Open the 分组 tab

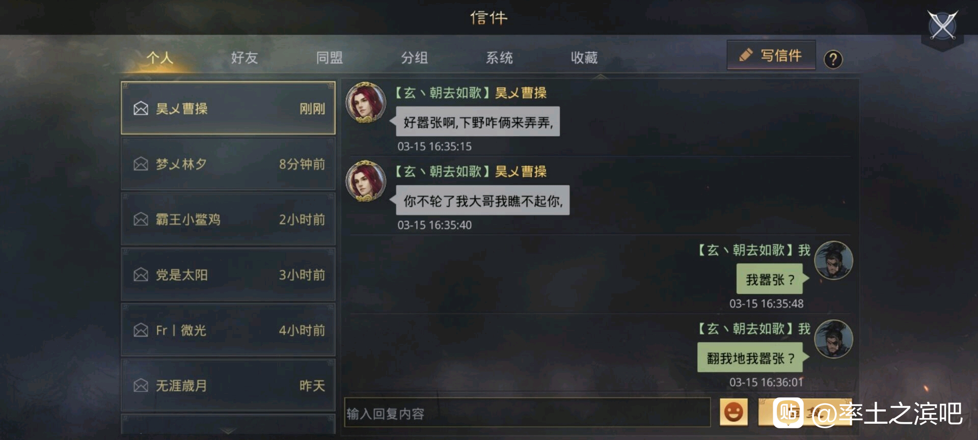414,58
